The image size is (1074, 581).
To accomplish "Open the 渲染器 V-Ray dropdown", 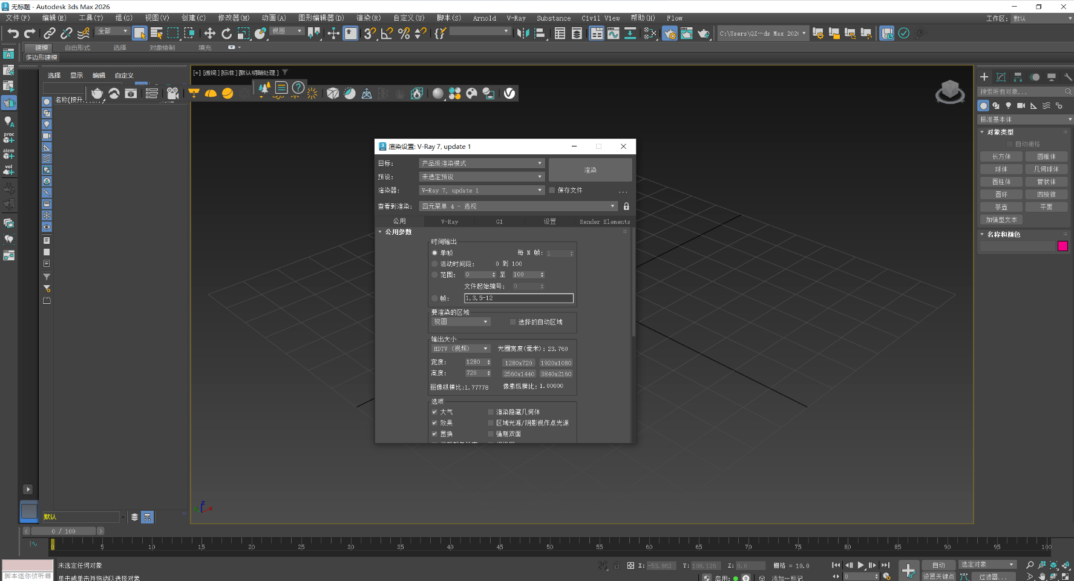I will point(482,190).
